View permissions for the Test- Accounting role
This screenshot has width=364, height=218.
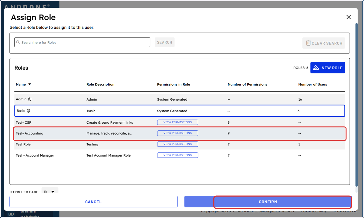(177, 133)
